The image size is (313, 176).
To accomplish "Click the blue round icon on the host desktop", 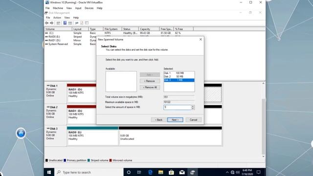I will [21, 133].
